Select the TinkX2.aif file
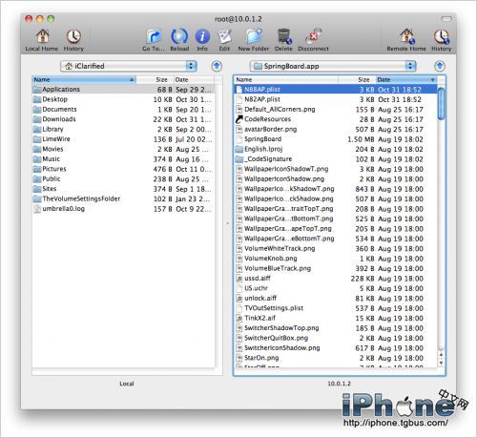This screenshot has width=477, height=438. tap(336, 318)
